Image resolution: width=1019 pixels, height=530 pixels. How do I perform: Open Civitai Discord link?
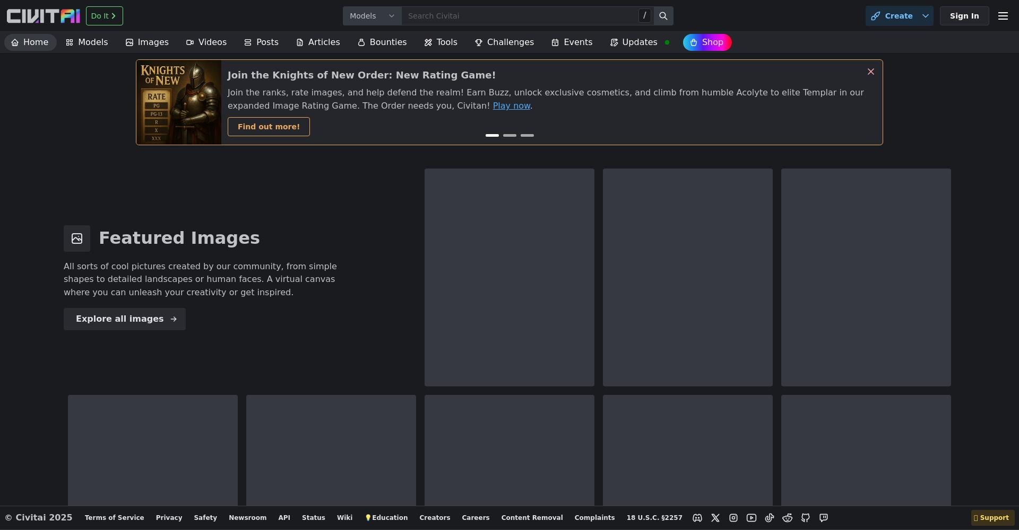(x=697, y=518)
